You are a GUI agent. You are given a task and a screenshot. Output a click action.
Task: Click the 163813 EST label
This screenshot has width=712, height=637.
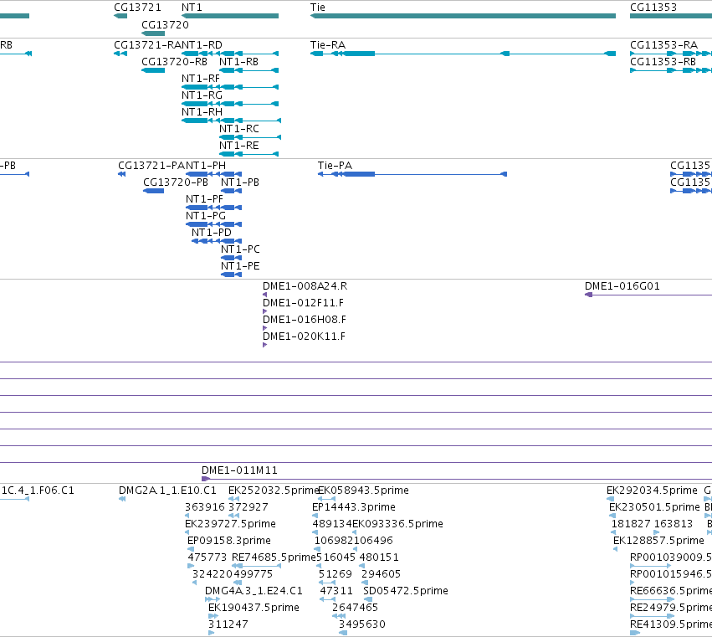pyautogui.click(x=673, y=524)
